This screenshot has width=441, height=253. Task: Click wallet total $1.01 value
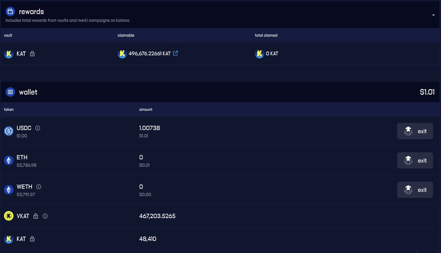click(x=427, y=92)
